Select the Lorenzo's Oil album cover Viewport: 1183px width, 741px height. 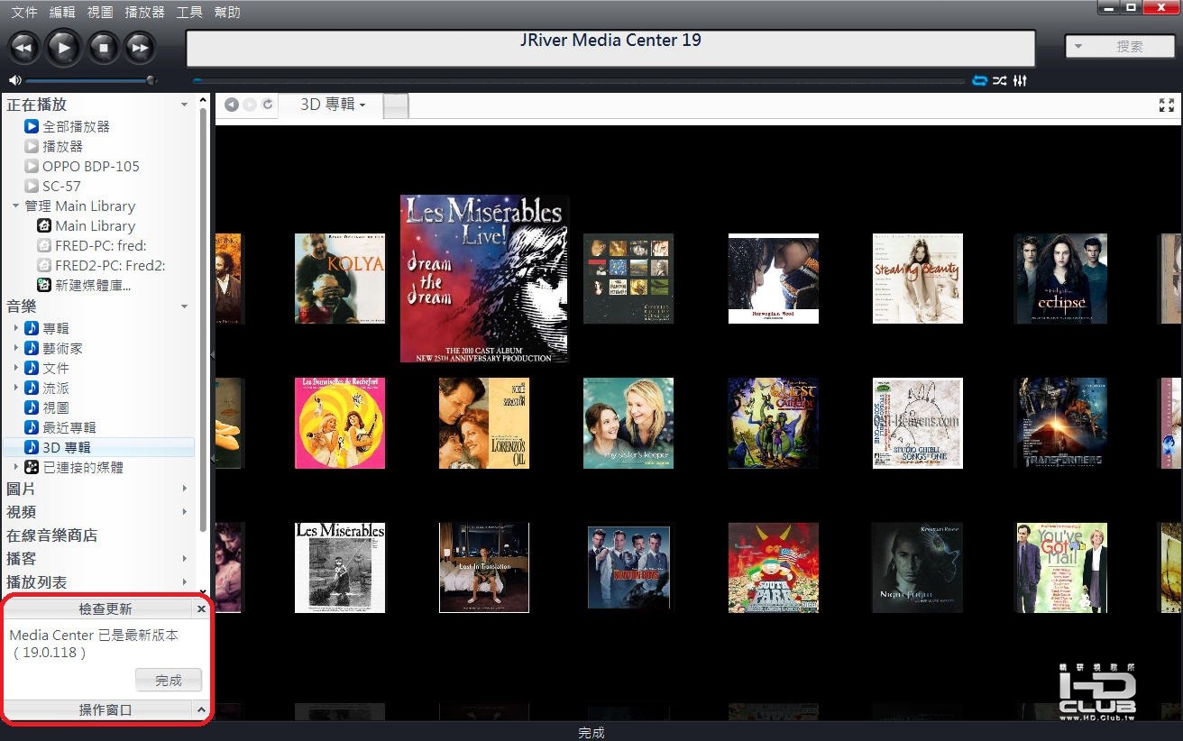(x=484, y=423)
